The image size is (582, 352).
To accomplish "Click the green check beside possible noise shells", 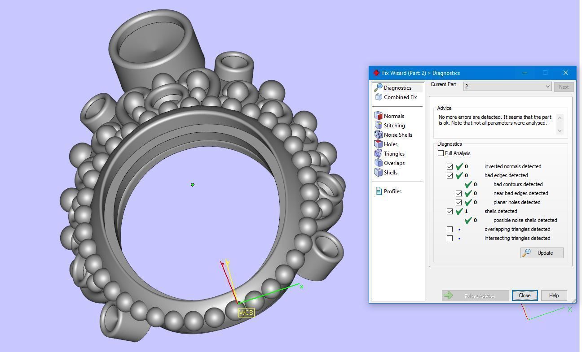I will click(468, 220).
